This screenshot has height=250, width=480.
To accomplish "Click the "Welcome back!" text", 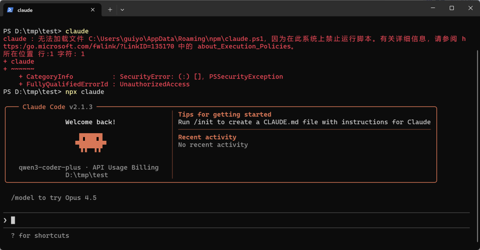I will (x=90, y=122).
